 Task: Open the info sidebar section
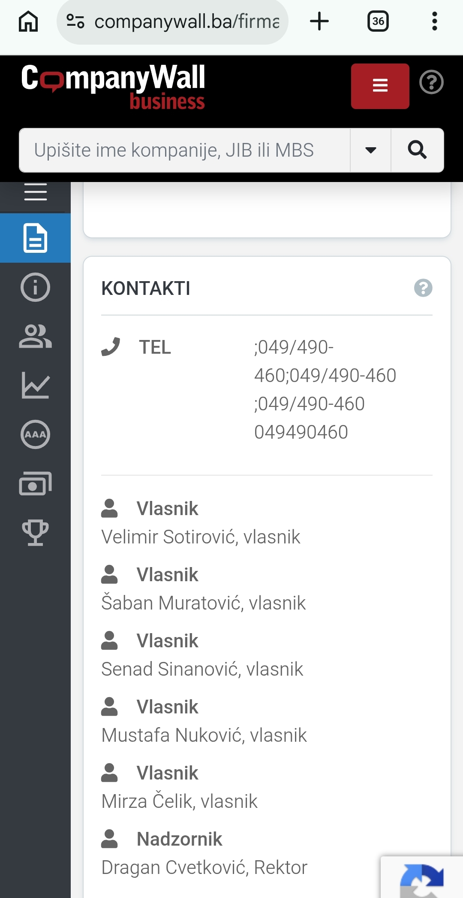[36, 287]
